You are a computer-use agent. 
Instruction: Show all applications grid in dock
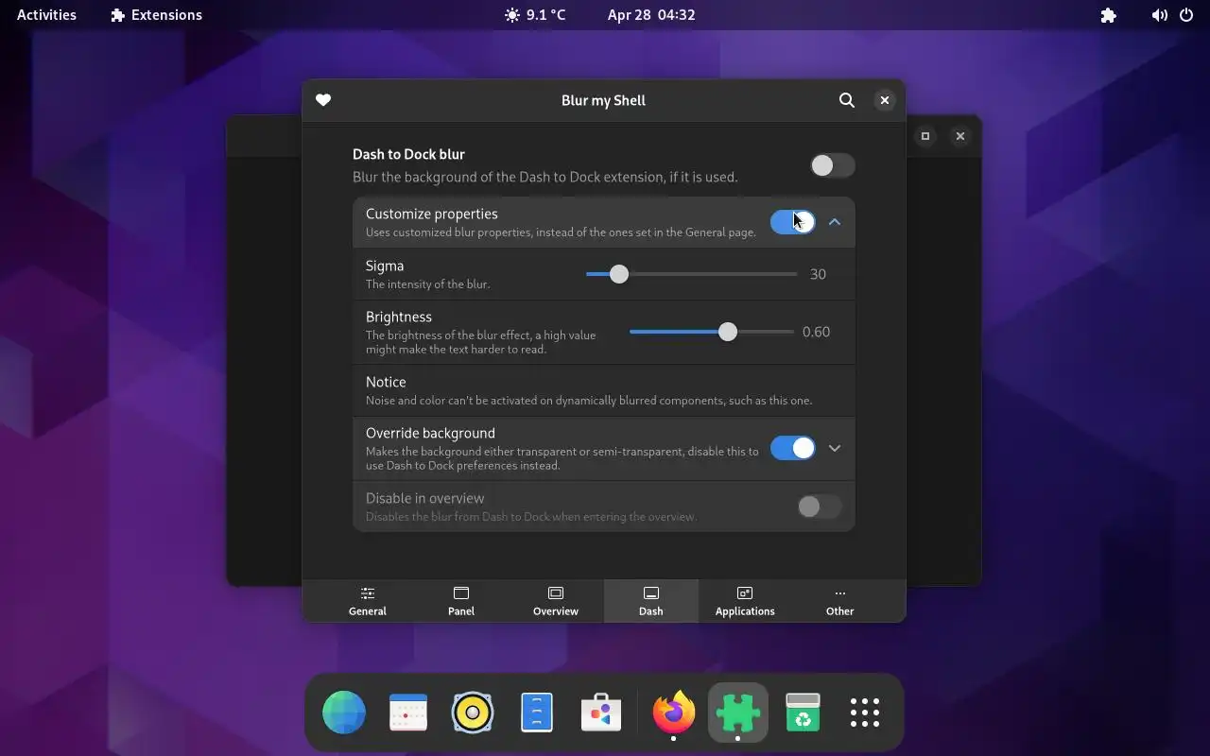coord(865,713)
